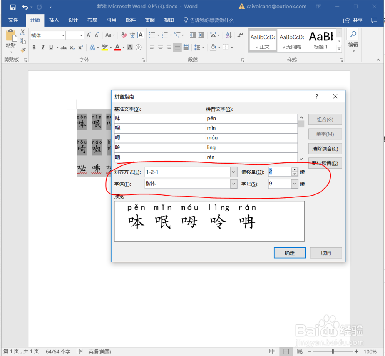Open the 字体 font dropdown in dialog
The width and height of the screenshot is (385, 356).
(234, 184)
